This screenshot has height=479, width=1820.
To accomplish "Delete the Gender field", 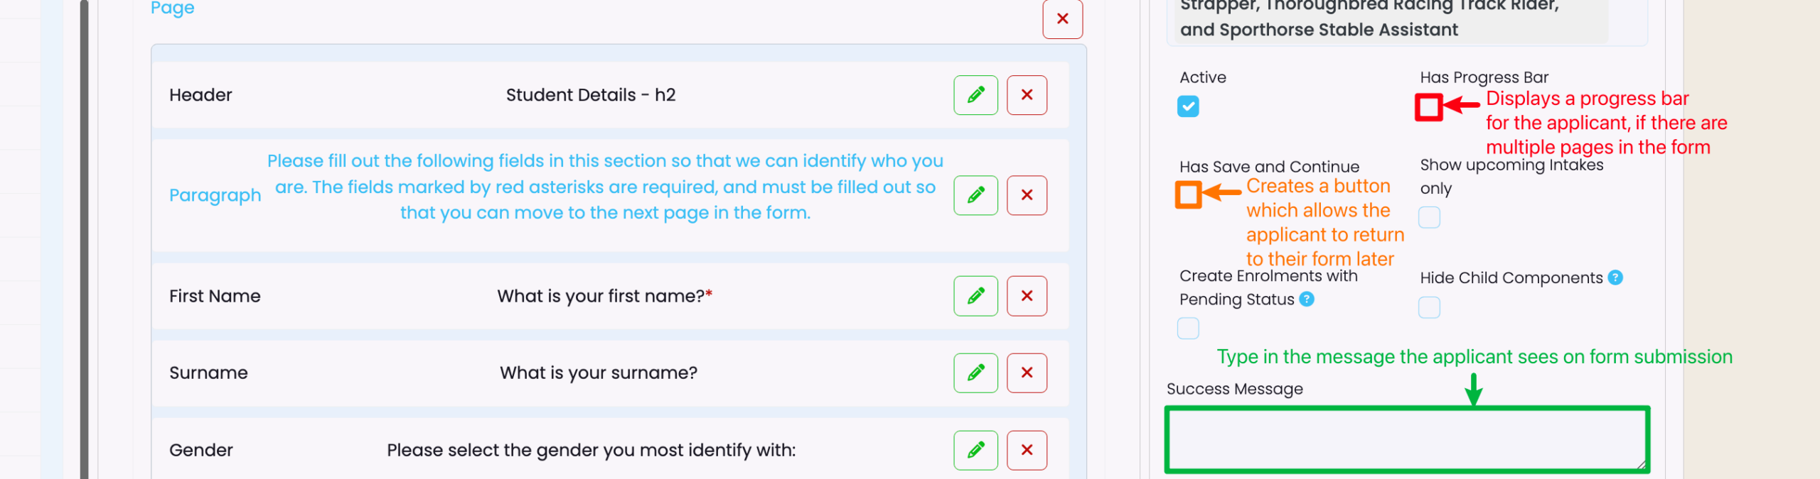I will coord(1027,450).
